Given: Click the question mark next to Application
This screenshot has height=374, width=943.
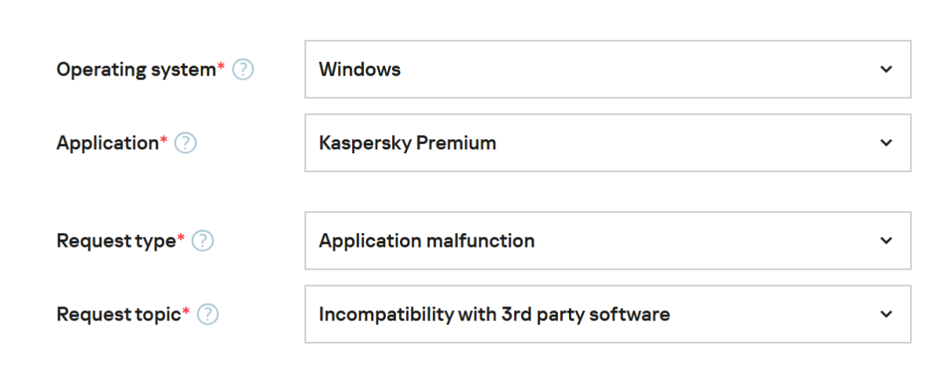Looking at the screenshot, I should (185, 143).
